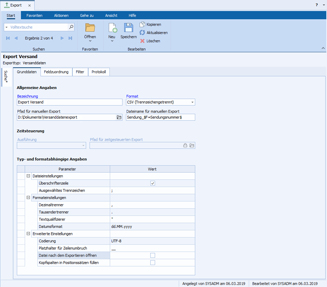Click the Neu new document icon

112,28
